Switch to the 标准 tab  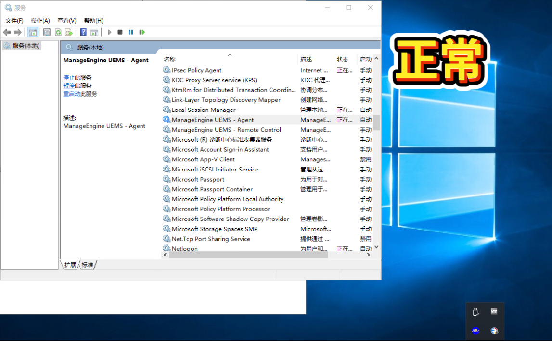click(88, 265)
